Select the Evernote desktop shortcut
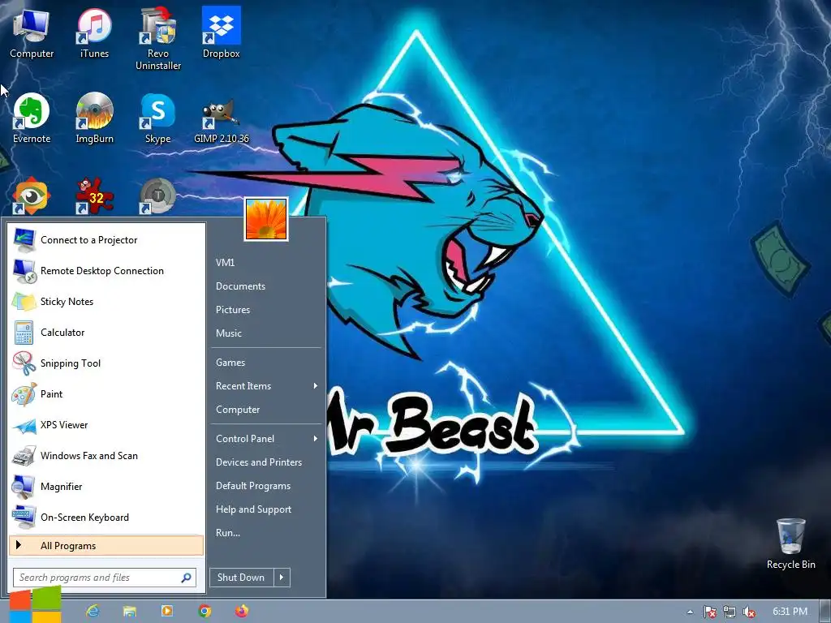This screenshot has width=831, height=623. (32, 118)
